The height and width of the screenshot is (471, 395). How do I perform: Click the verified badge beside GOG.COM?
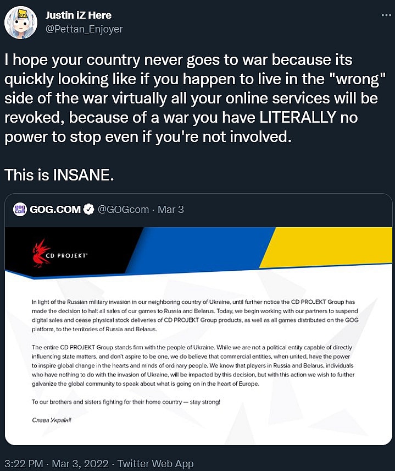coord(88,209)
